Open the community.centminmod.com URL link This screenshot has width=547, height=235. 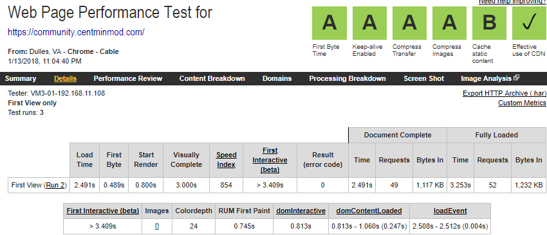76,32
